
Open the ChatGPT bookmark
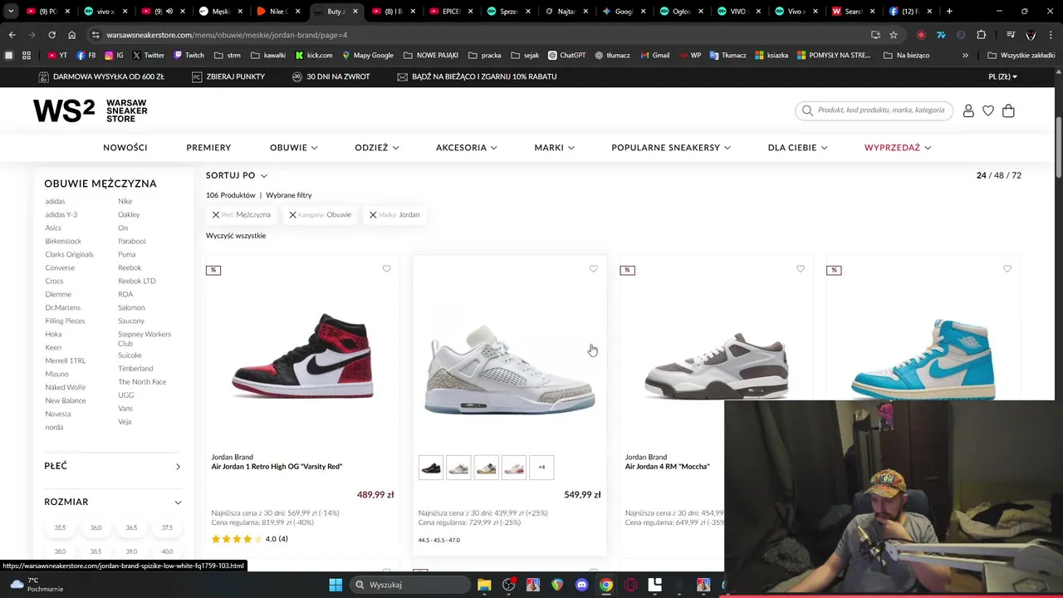[x=566, y=55]
